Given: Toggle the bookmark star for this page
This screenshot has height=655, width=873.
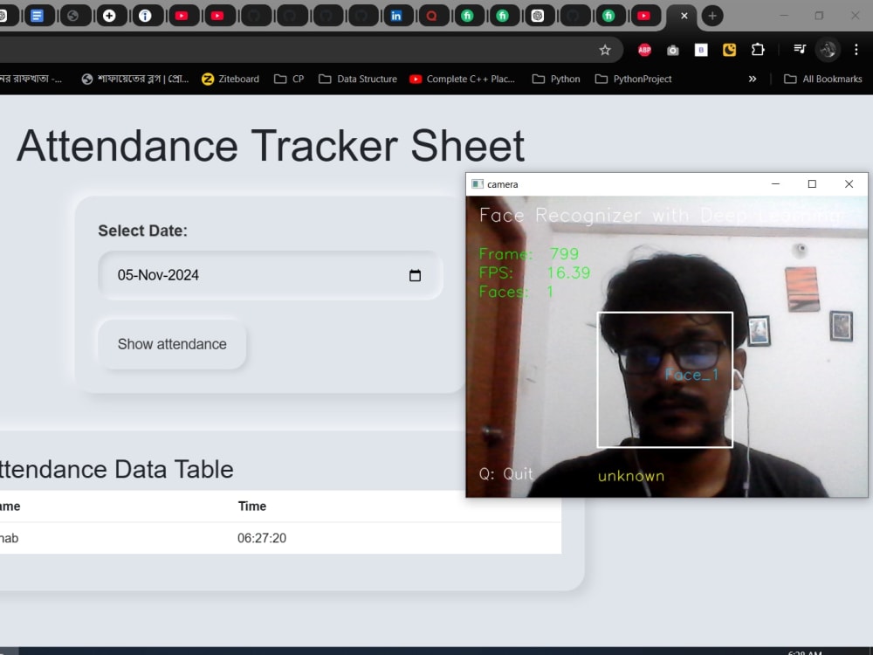Looking at the screenshot, I should (605, 50).
